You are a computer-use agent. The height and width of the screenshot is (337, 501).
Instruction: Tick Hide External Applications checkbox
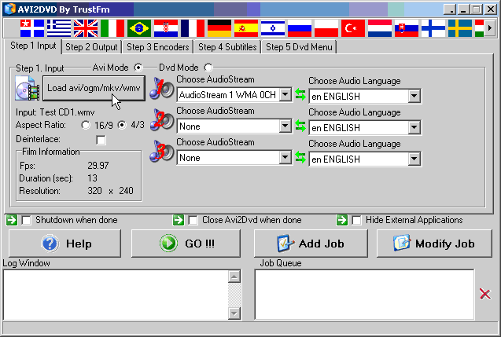coord(356,220)
